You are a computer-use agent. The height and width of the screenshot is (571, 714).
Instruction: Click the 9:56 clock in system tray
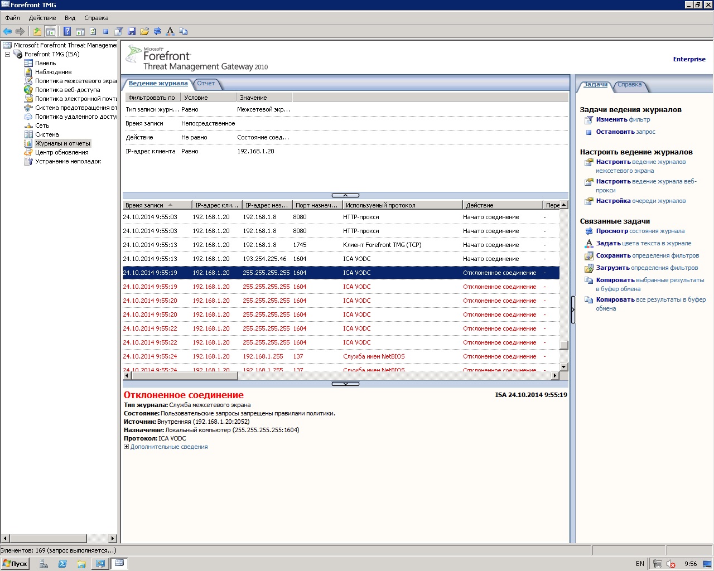coord(691,564)
